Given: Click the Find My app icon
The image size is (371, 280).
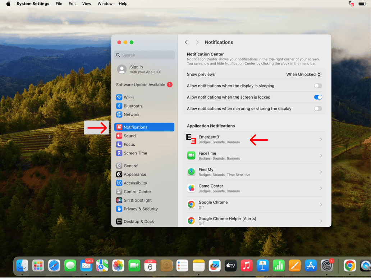Looking at the screenshot, I should 191,172.
